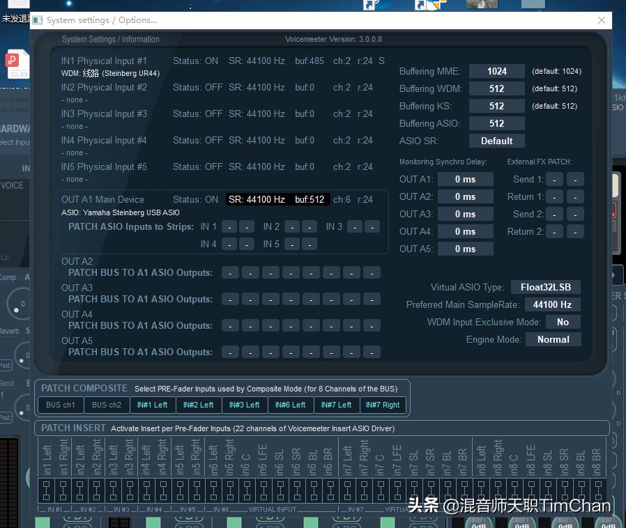Viewport: 626px width, 528px height.
Task: Open the WPS PDF desktop icon
Action: 17,64
